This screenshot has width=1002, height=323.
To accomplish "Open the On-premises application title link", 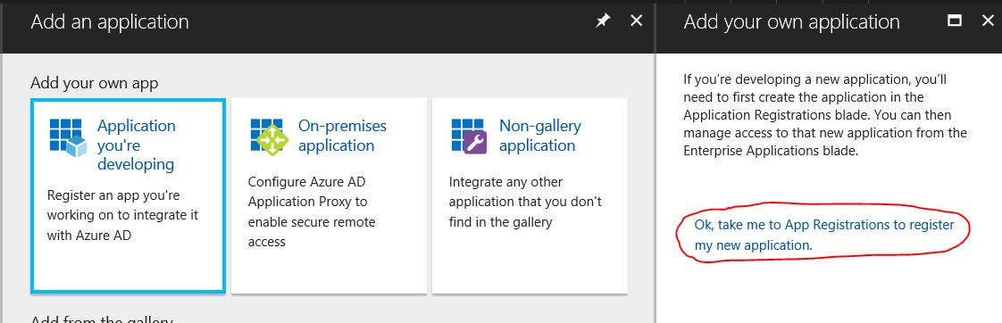I will (x=343, y=136).
